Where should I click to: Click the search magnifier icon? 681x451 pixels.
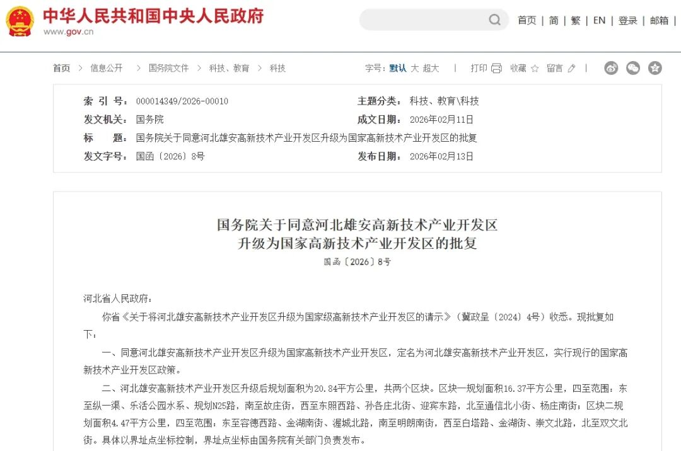(495, 20)
